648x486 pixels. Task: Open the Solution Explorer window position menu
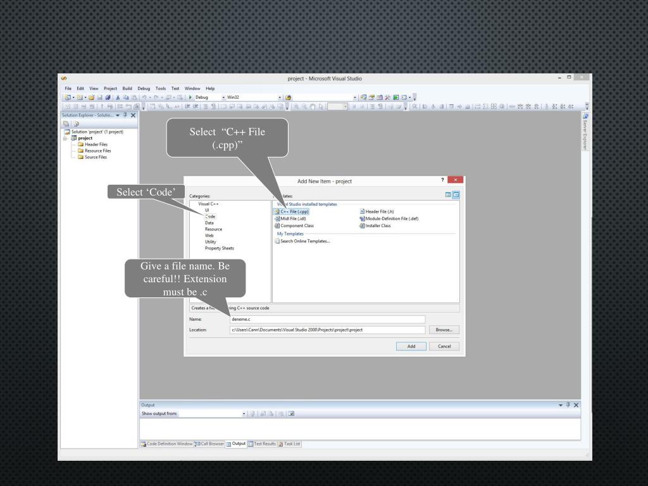pos(118,115)
